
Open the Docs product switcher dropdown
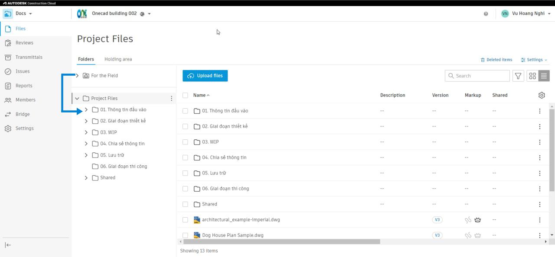pyautogui.click(x=30, y=14)
